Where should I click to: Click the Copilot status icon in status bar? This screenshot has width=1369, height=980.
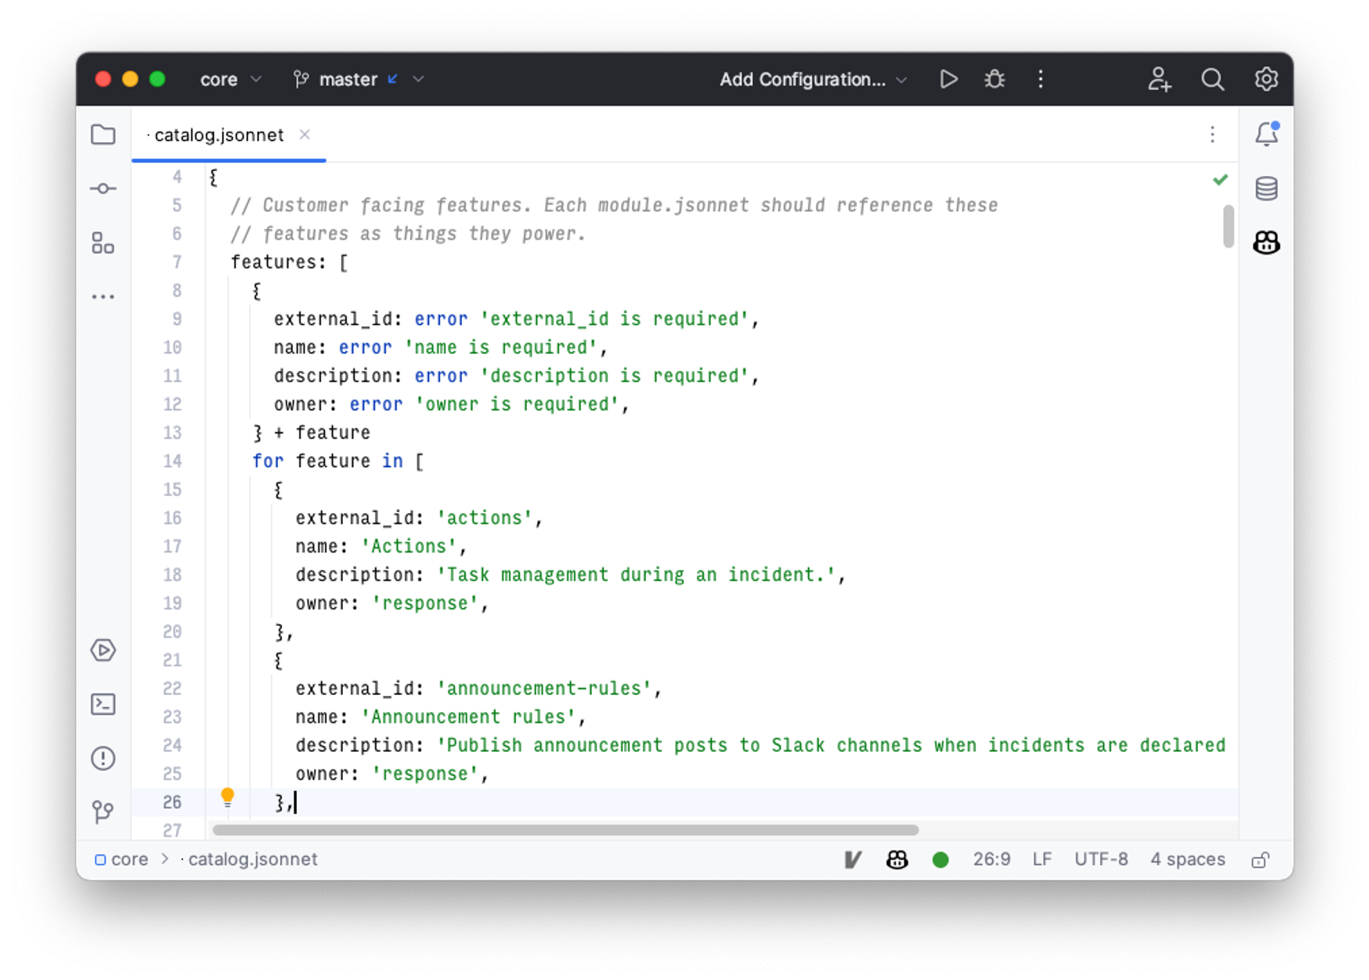point(897,860)
